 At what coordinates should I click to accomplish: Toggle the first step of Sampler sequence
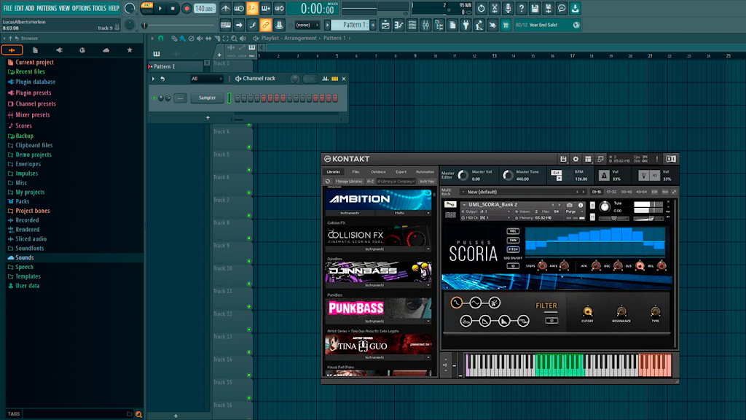[238, 98]
